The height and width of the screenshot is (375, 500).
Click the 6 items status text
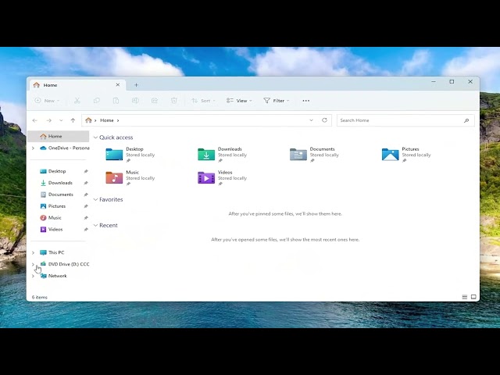point(40,297)
